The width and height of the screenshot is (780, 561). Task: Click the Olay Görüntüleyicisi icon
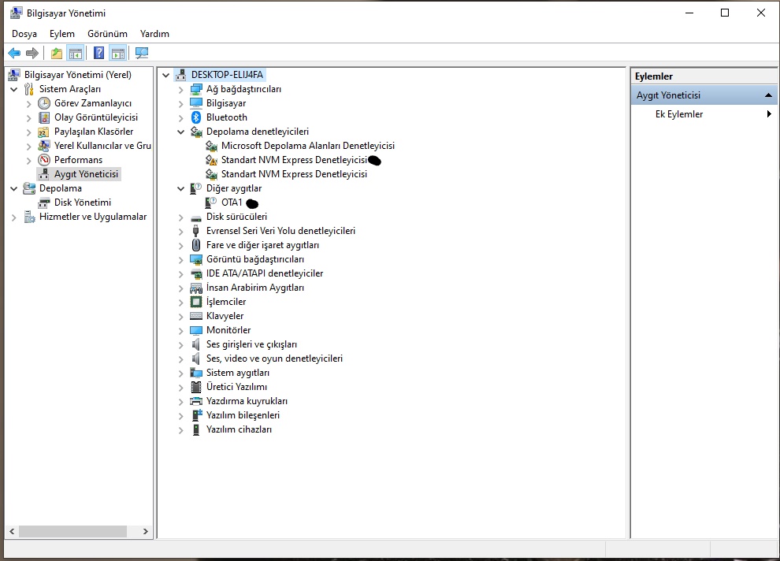[x=44, y=117]
